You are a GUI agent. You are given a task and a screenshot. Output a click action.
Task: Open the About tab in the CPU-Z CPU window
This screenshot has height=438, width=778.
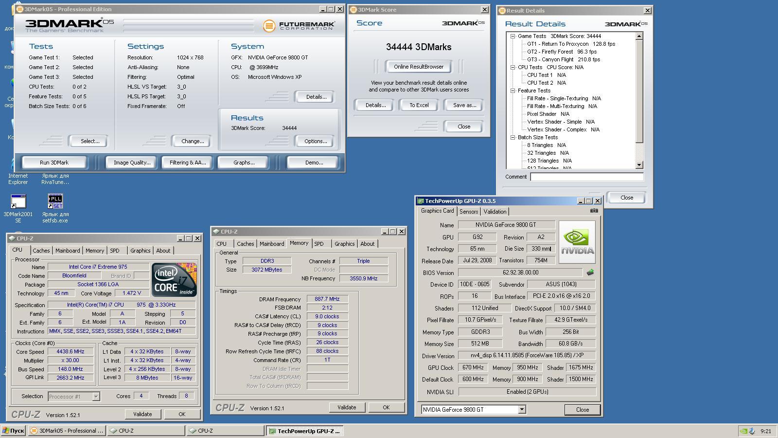(163, 251)
